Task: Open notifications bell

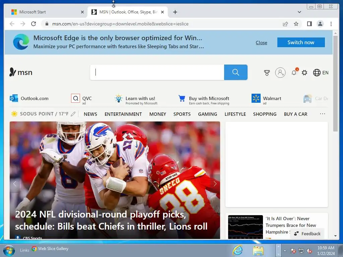Action: 294,72
